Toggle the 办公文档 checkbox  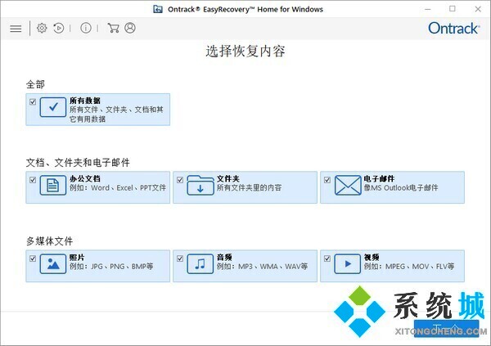[33, 179]
